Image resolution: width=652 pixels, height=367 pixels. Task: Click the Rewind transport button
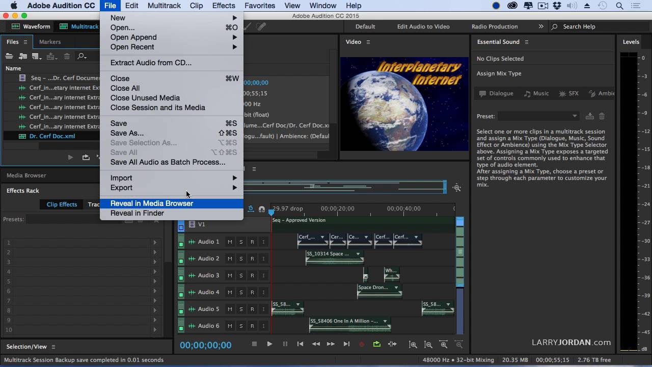[x=316, y=344]
